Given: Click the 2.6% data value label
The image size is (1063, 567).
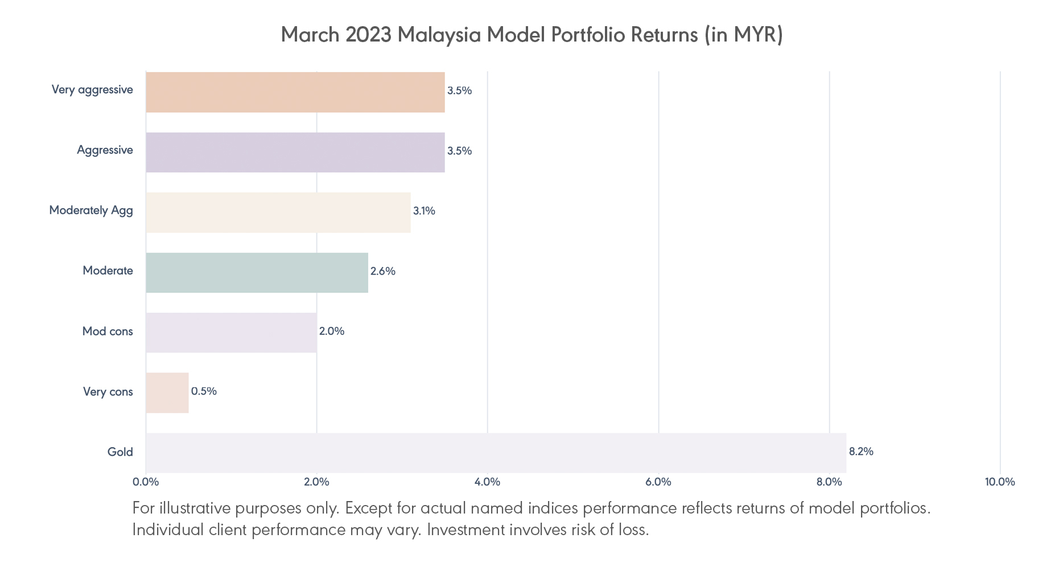Looking at the screenshot, I should coord(382,271).
